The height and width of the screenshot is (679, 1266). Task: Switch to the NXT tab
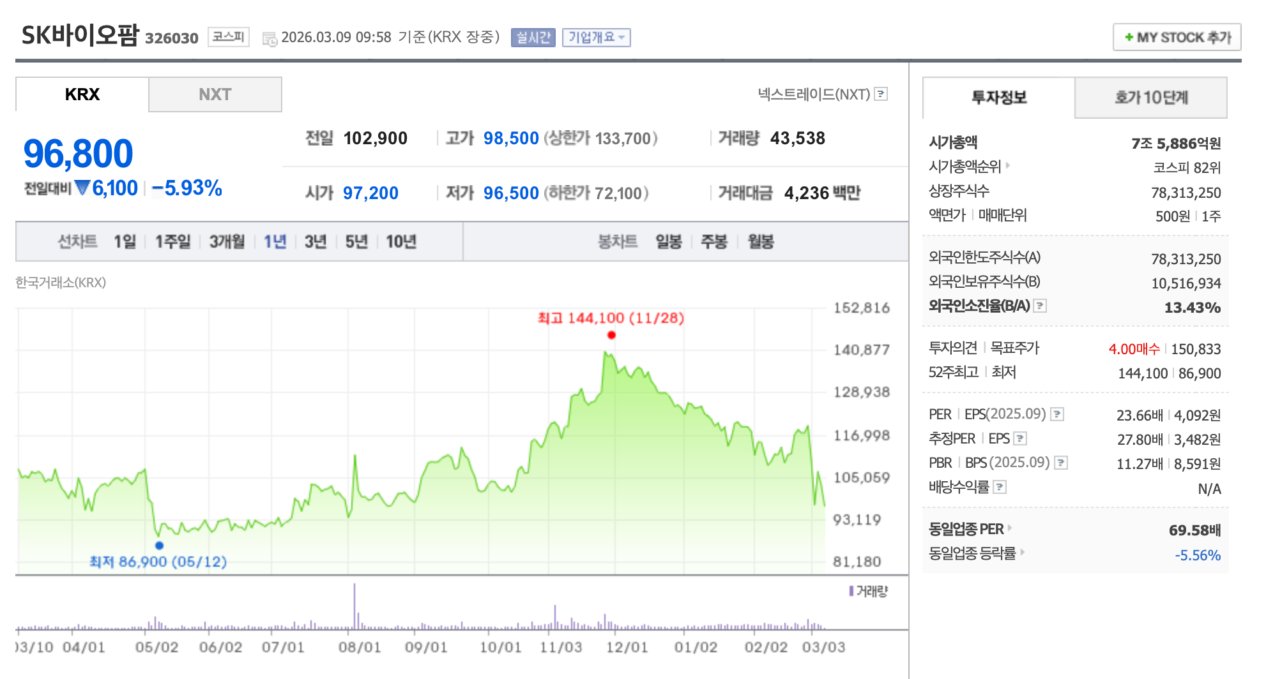(x=215, y=94)
